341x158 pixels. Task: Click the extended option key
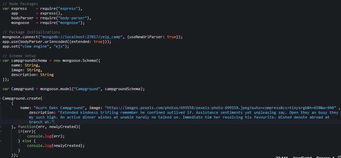pyautogui.click(x=80, y=42)
